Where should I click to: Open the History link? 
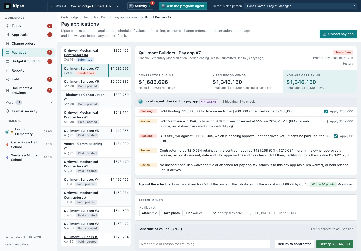coord(348,64)
